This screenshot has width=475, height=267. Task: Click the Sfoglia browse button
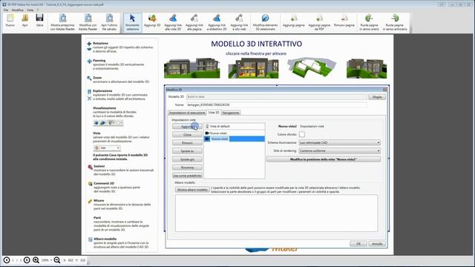point(377,97)
